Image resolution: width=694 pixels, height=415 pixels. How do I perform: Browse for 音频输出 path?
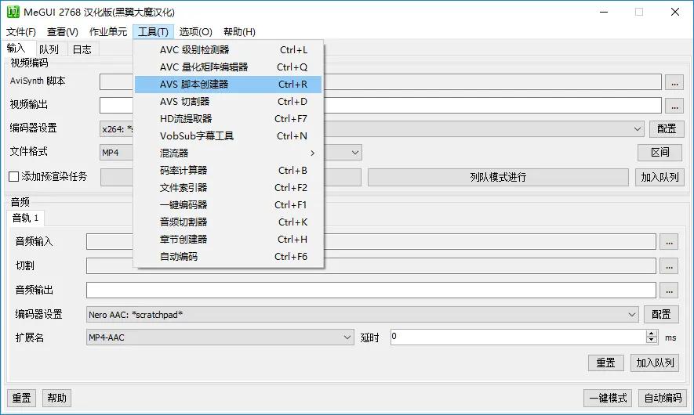(669, 290)
